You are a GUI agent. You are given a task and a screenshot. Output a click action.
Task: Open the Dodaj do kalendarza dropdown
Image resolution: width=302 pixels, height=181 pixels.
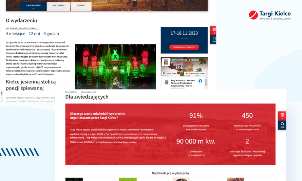[184, 47]
